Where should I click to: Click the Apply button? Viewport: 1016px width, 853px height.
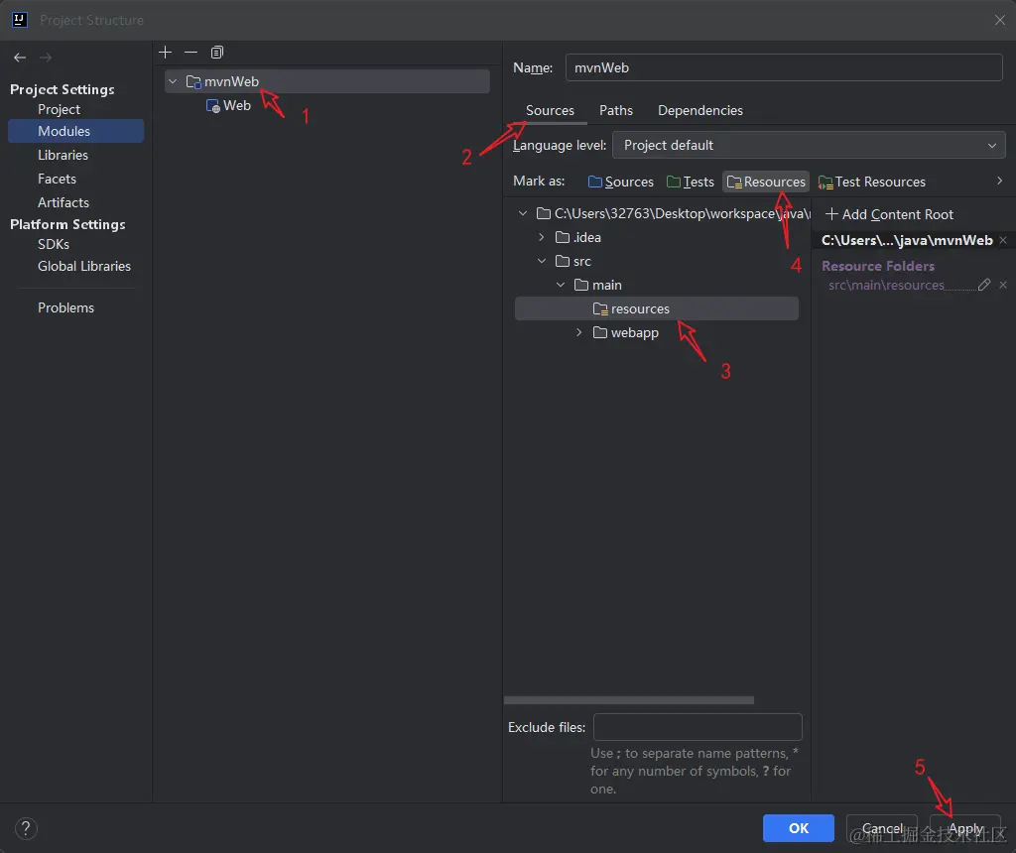[x=965, y=828]
